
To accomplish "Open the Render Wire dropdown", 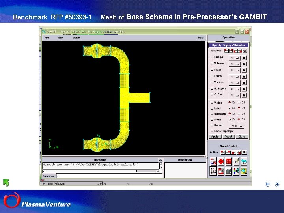I will (236, 126).
